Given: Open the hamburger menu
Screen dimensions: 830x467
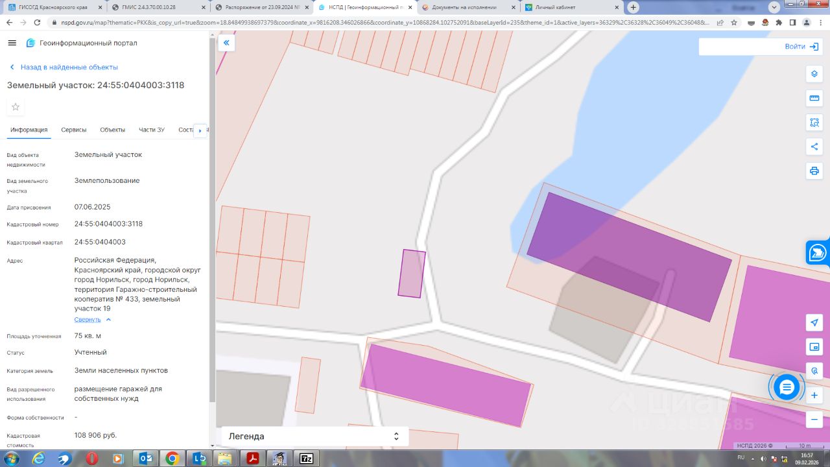Looking at the screenshot, I should (x=12, y=43).
